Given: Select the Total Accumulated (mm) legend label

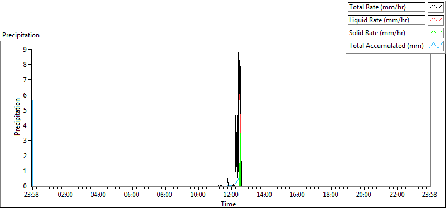Looking at the screenshot, I should click(386, 46).
